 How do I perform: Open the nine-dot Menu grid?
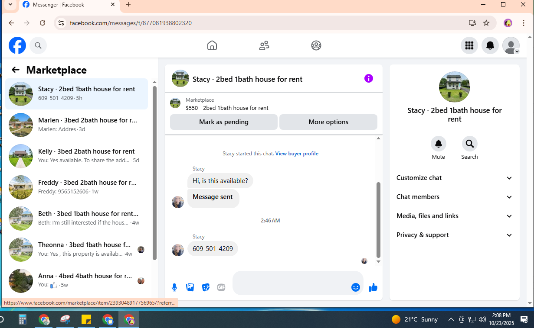(469, 45)
